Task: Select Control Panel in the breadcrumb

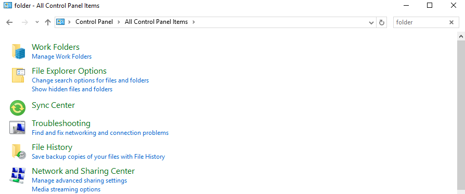Action: (x=94, y=22)
